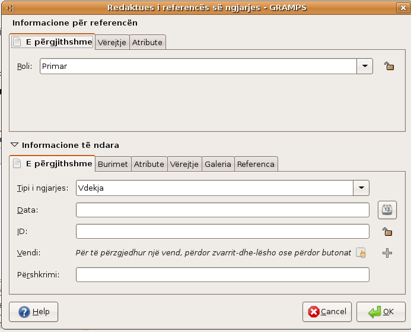Close the dialog with title bar X
Image resolution: width=411 pixels, height=332 pixels.
tap(403, 8)
